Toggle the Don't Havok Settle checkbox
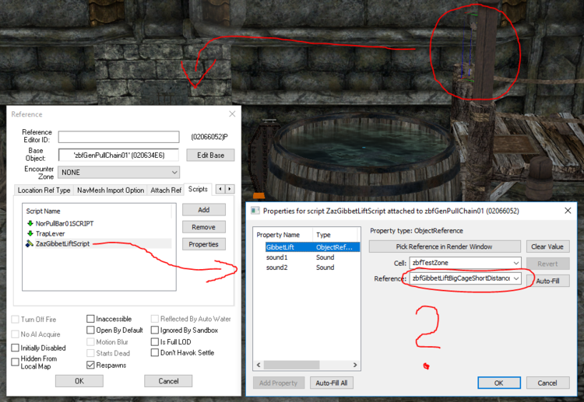Viewport: 584px width, 402px height. click(x=155, y=352)
